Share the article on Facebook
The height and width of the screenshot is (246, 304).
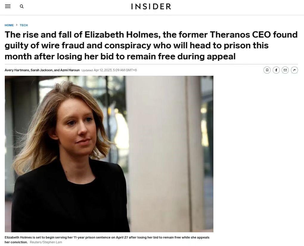[276, 70]
